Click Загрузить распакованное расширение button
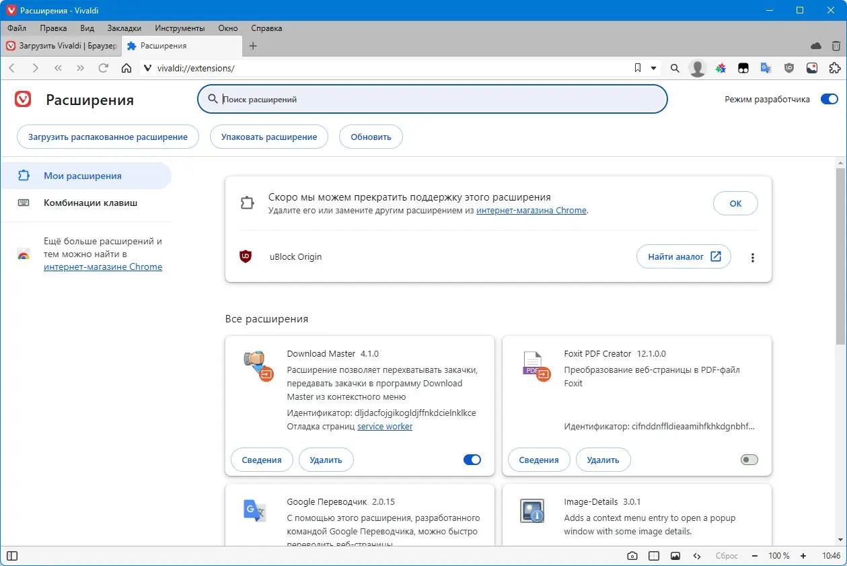Image resolution: width=847 pixels, height=566 pixels. 108,137
